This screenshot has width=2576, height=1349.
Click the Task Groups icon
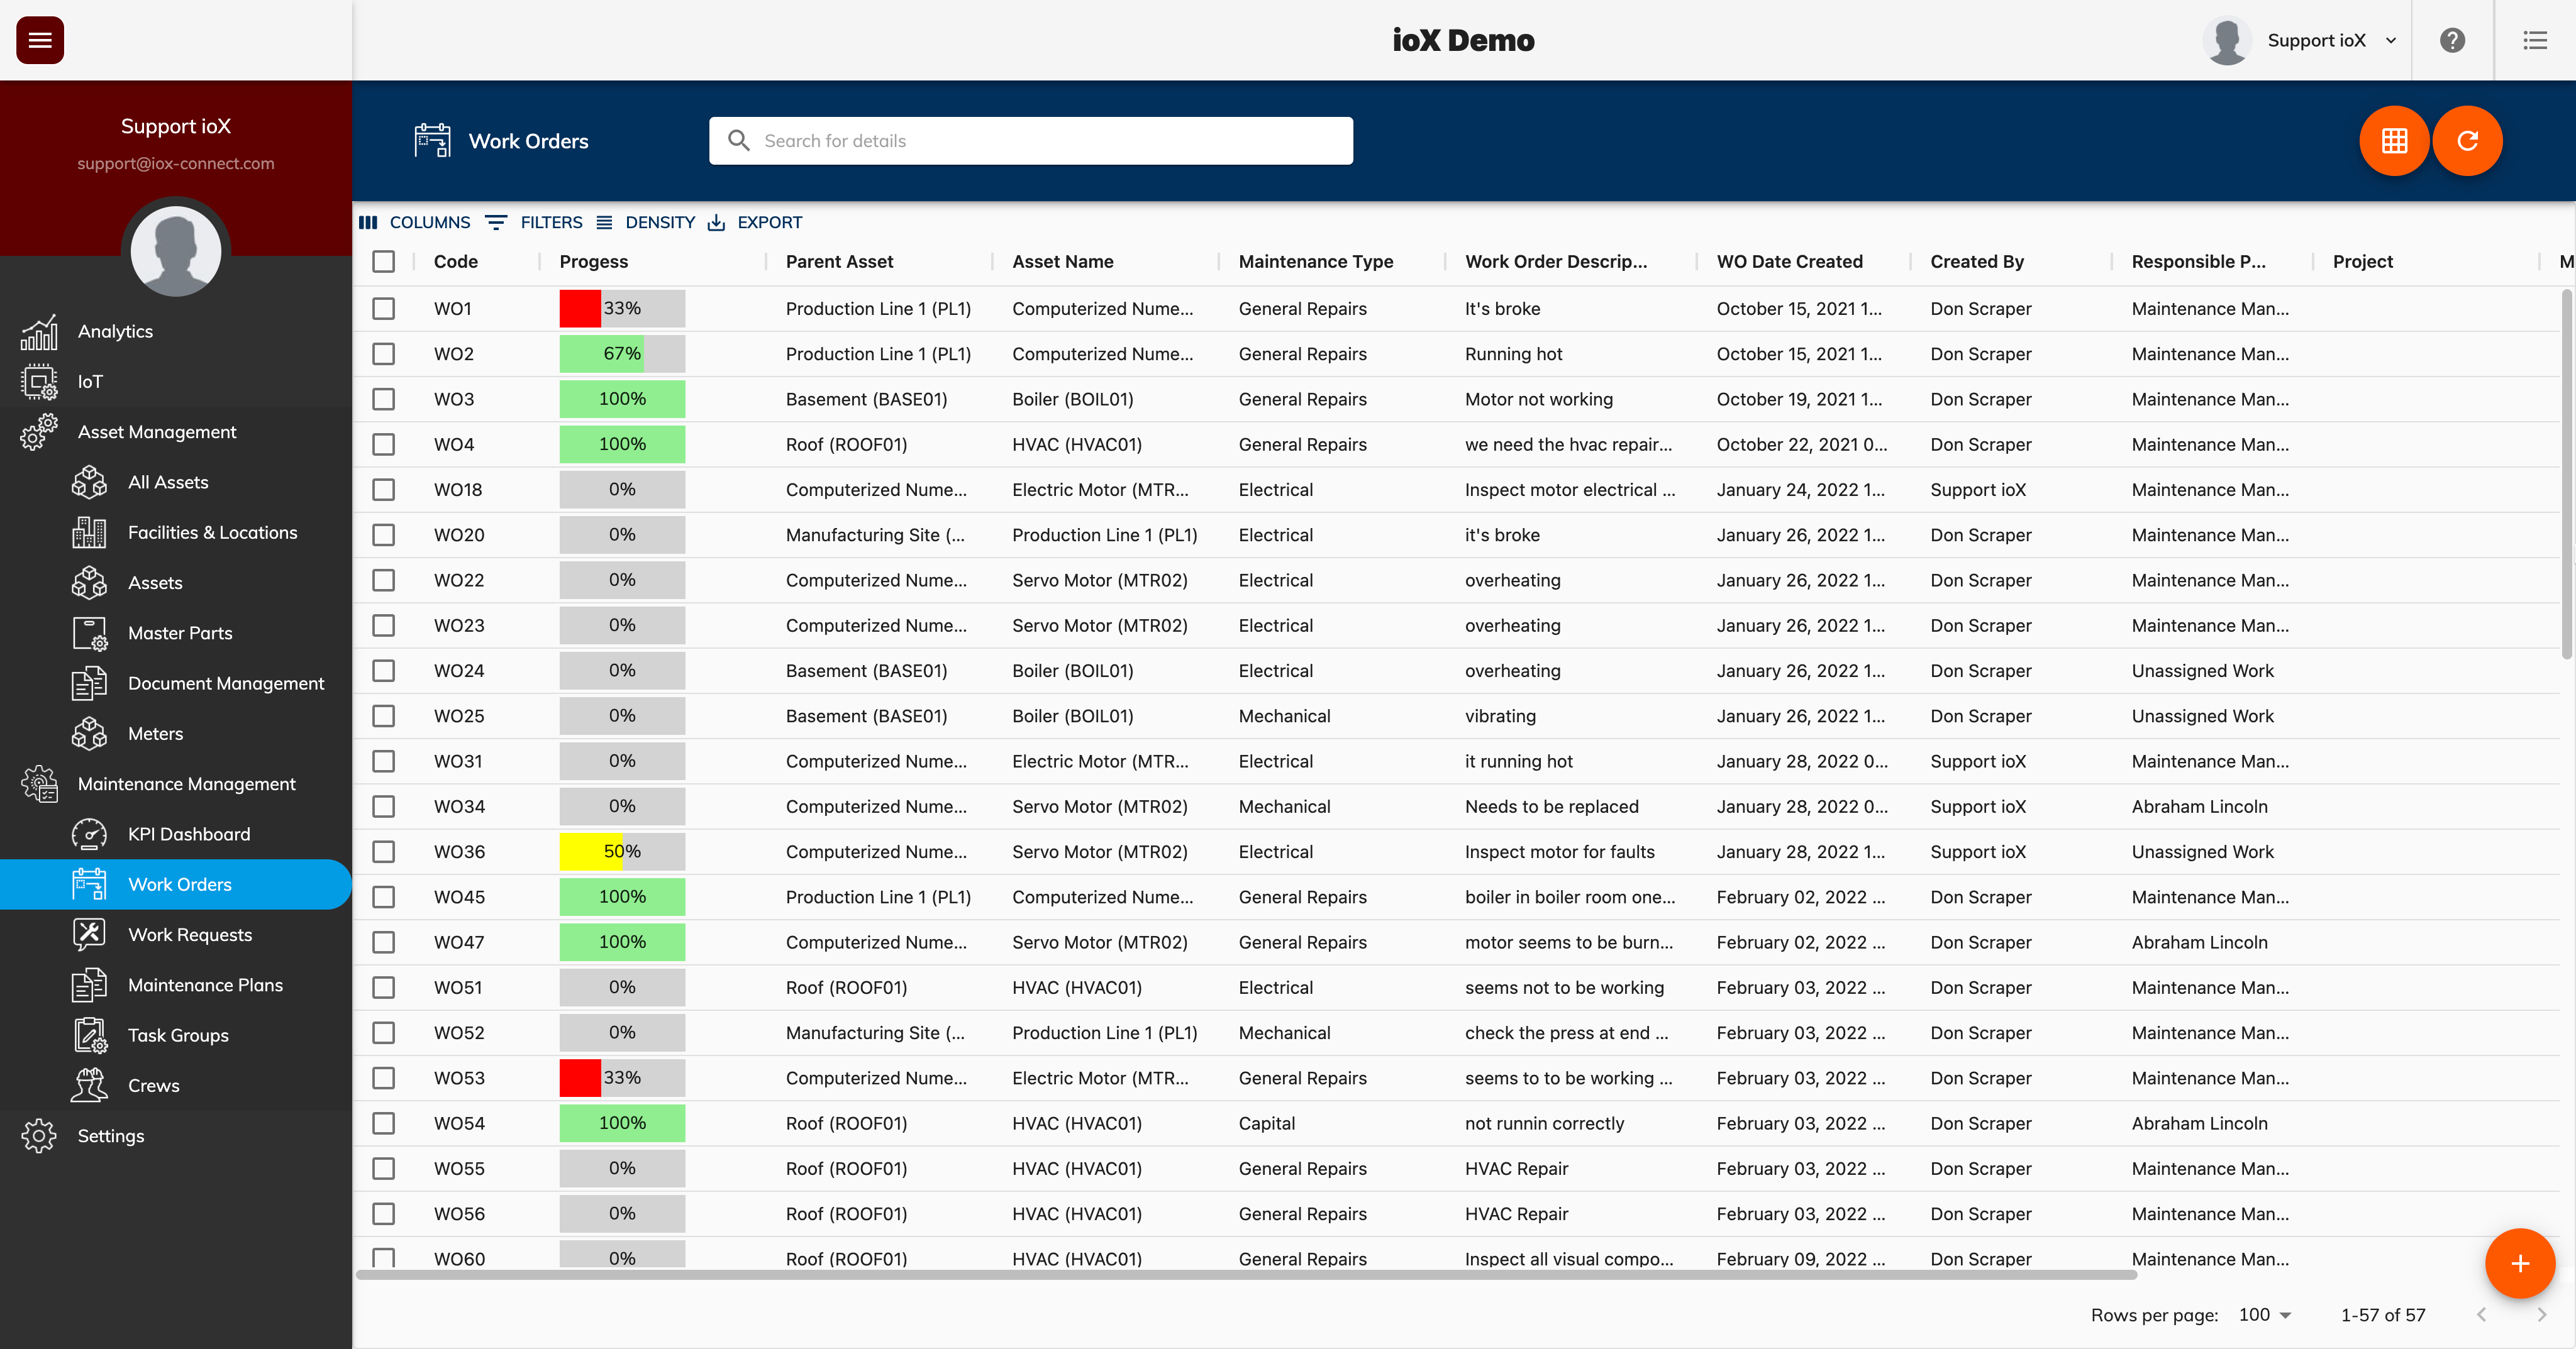[89, 1035]
